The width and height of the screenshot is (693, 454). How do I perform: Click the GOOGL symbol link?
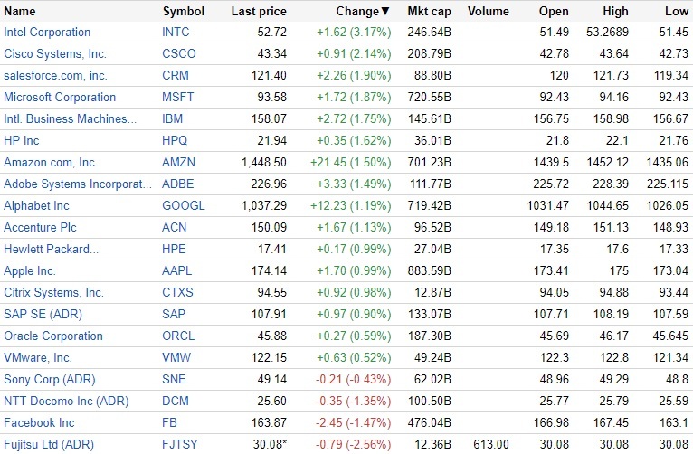pyautogui.click(x=184, y=206)
